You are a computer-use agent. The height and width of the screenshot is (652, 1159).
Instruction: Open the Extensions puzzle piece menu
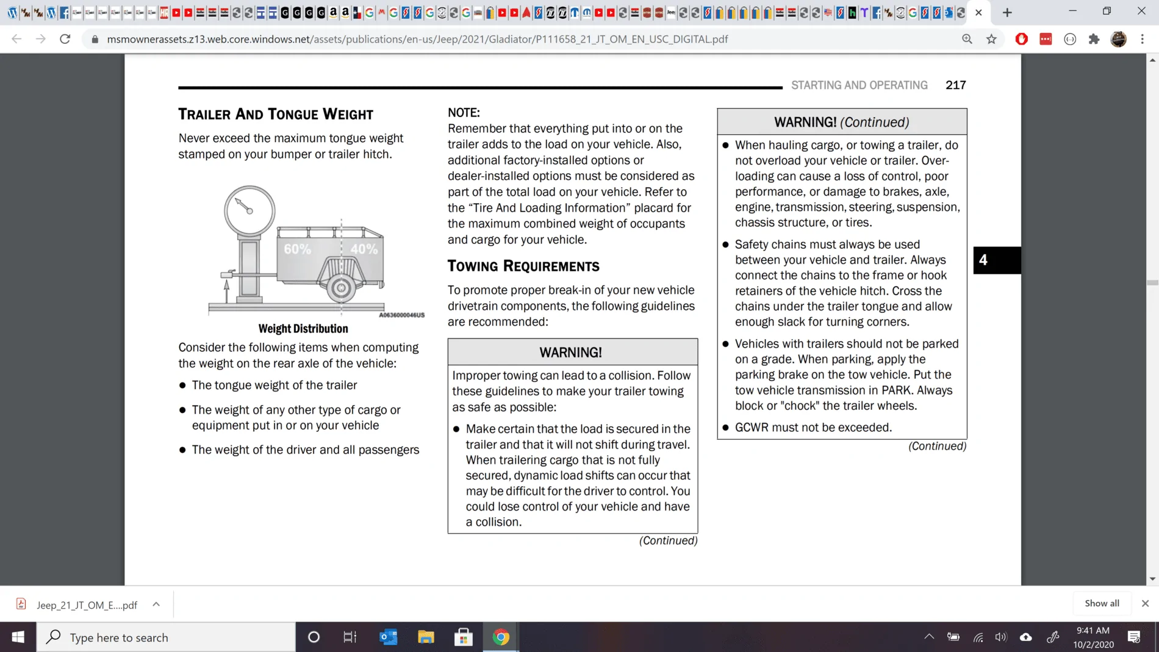[x=1094, y=39]
